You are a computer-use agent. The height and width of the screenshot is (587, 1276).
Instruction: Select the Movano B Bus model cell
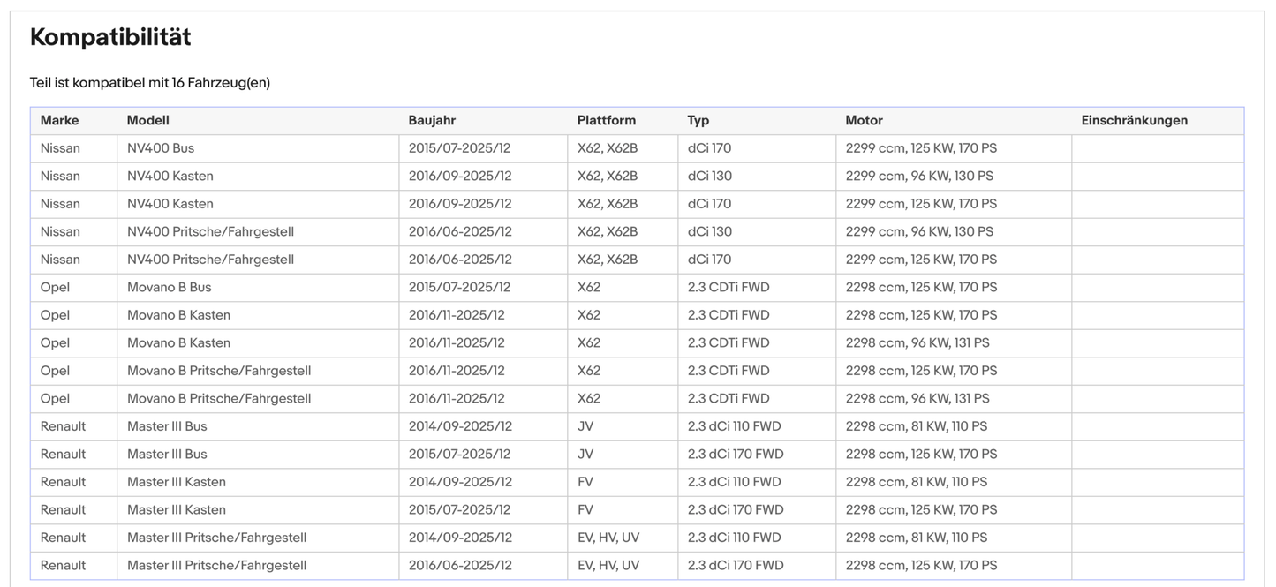point(169,288)
